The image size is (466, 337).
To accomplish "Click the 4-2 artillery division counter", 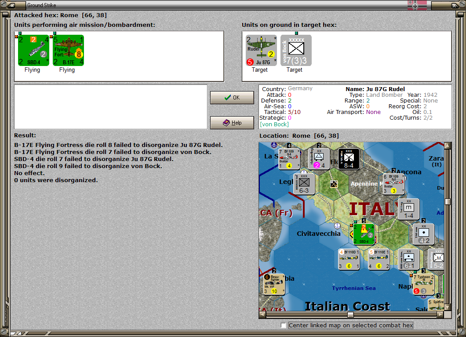I will click(423, 234).
